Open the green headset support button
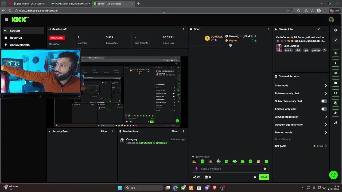This screenshot has width=342, height=192. pos(333,175)
